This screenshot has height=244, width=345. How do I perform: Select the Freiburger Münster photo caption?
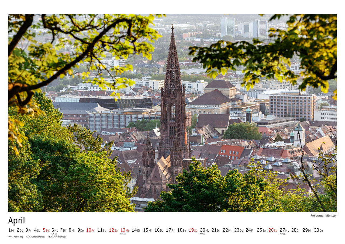coord(323,216)
